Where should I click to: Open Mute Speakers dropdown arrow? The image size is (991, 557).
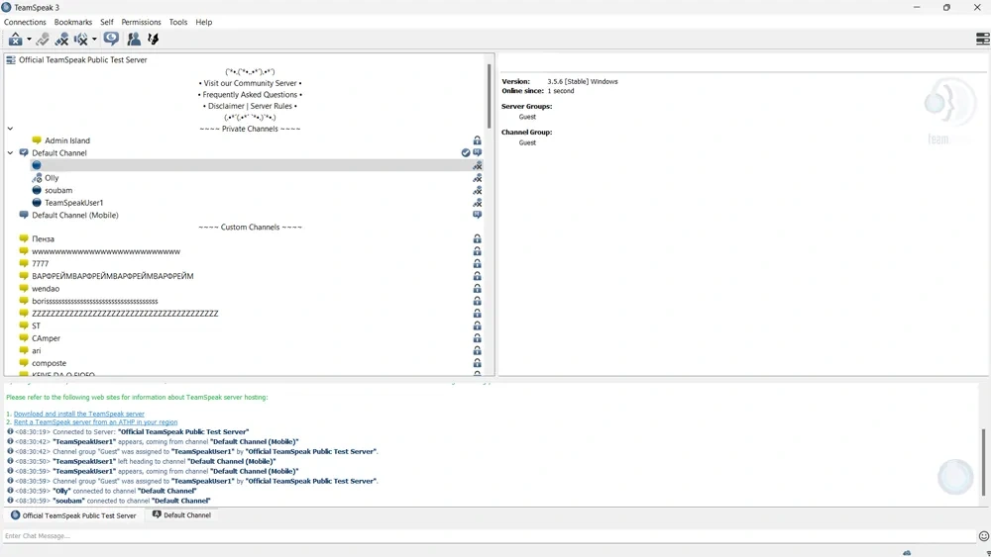click(x=94, y=40)
